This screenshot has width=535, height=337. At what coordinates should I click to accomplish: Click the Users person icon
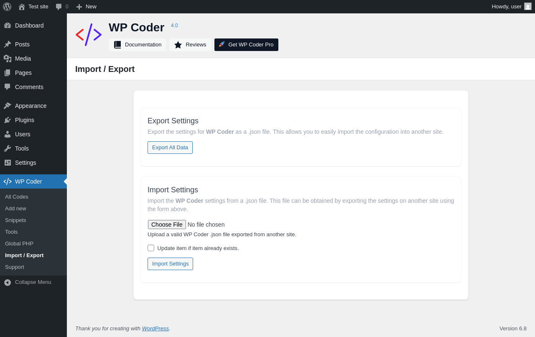(8, 134)
